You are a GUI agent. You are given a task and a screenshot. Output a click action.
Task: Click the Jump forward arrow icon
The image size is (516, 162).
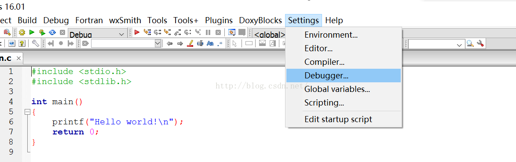click(x=70, y=43)
